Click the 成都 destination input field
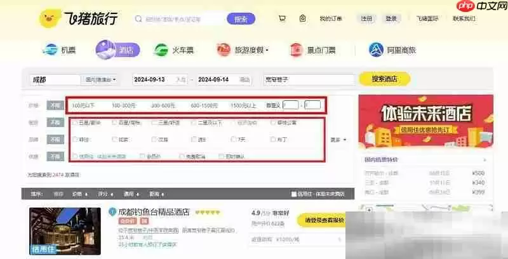This screenshot has width=508, height=259. click(x=55, y=79)
